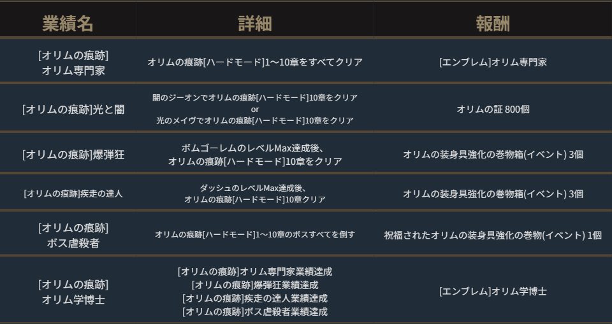This screenshot has height=324, width=612.
Task: Click the [オリムの痕跡]爆弾狂 achievement name
Action: click(73, 155)
